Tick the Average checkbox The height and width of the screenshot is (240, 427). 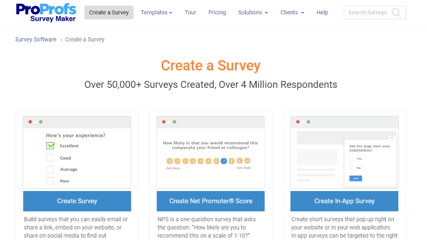pos(50,169)
